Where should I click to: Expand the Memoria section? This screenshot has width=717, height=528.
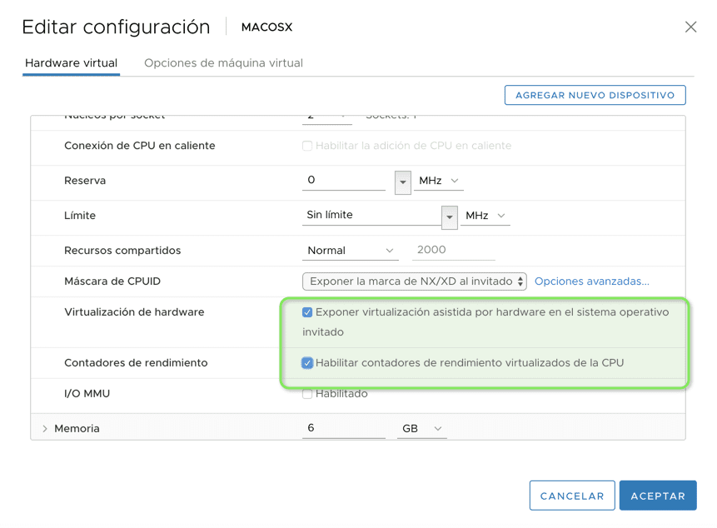(x=45, y=427)
